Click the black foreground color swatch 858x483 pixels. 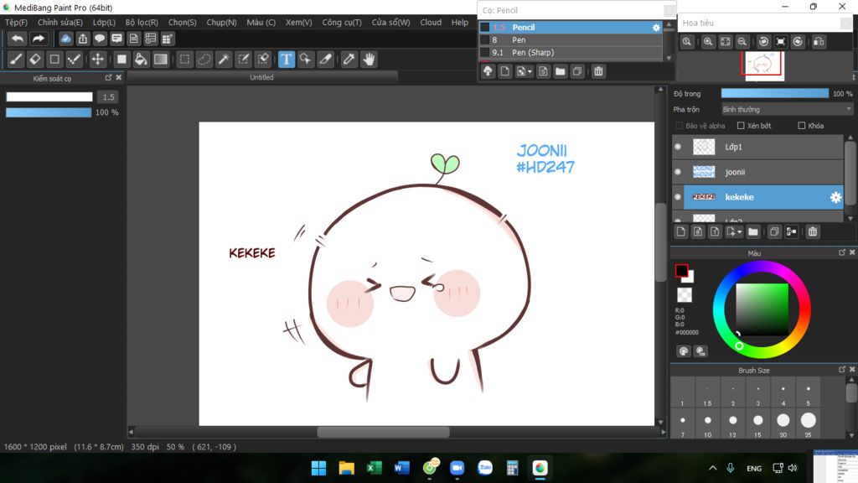(x=682, y=271)
